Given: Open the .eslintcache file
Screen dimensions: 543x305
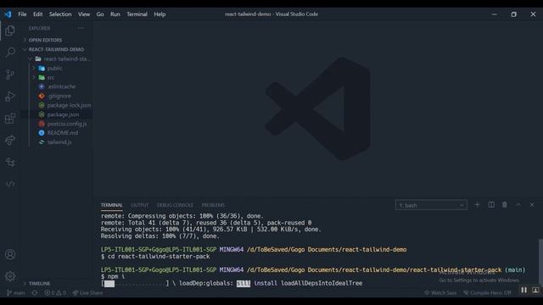Looking at the screenshot, I should pyautogui.click(x=61, y=86).
